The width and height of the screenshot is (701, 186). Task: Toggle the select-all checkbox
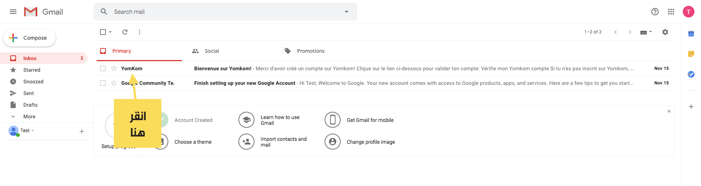pos(103,32)
